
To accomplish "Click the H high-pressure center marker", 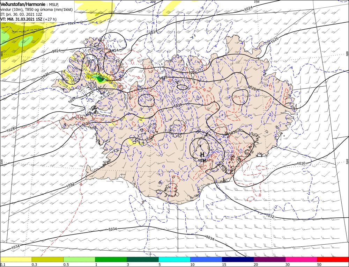I will click(202, 154).
